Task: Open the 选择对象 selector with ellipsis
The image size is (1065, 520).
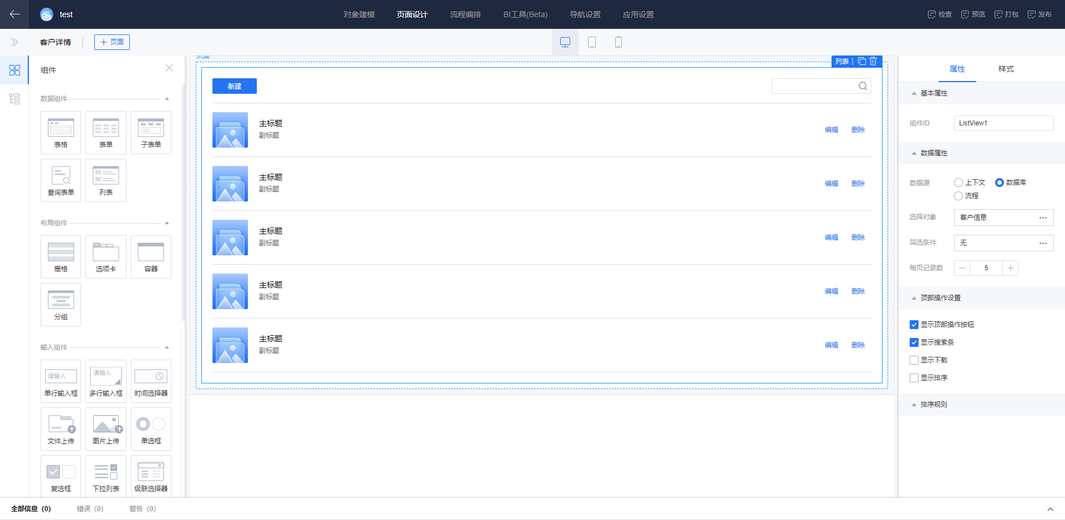Action: coord(1043,218)
